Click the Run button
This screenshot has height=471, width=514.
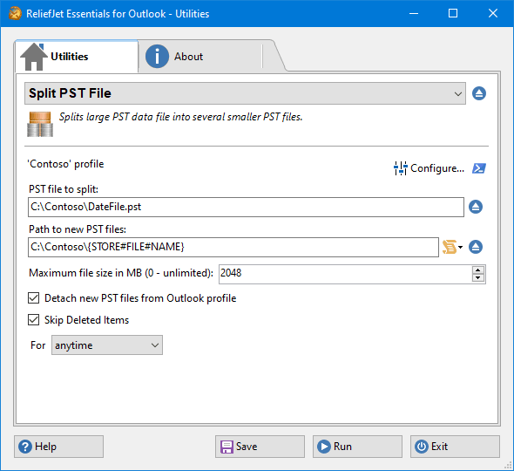(x=357, y=447)
